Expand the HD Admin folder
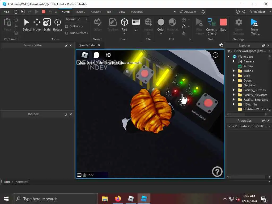 [234, 104]
